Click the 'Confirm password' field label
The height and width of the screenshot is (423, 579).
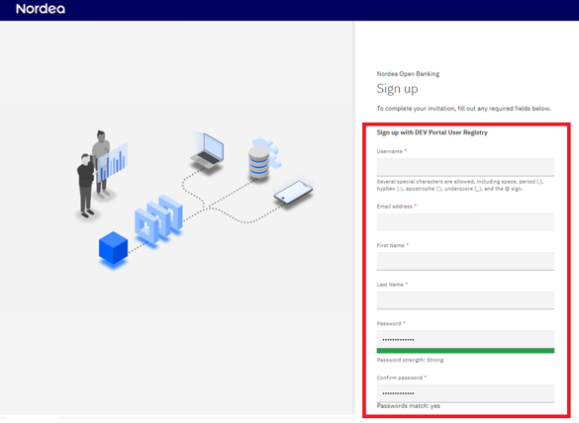pyautogui.click(x=400, y=378)
